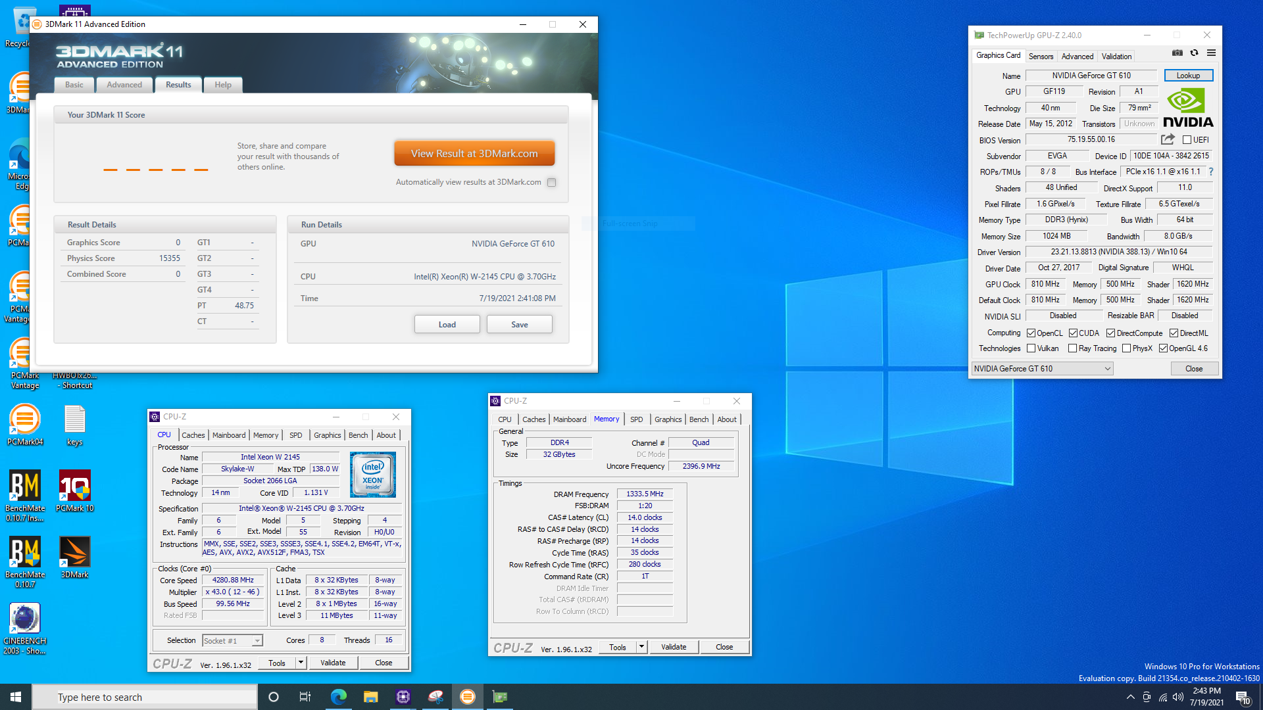
Task: Click the Type here to search box
Action: pyautogui.click(x=145, y=698)
